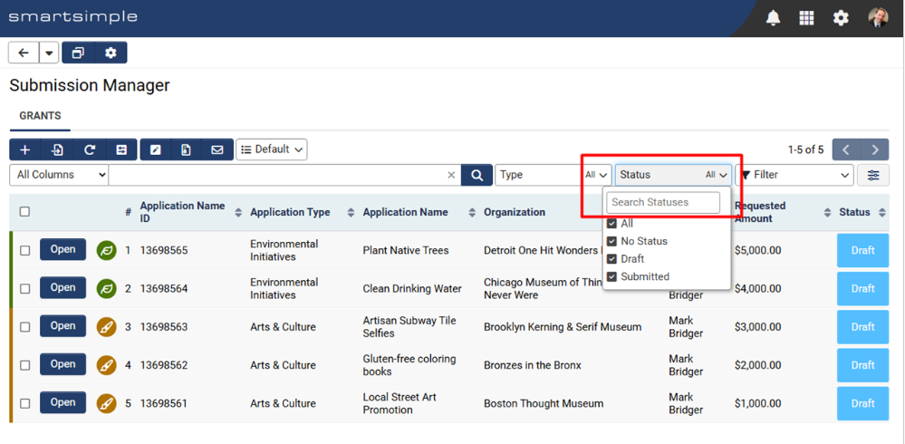
Task: Click the Boston Thought Museum cell
Action: click(x=544, y=403)
